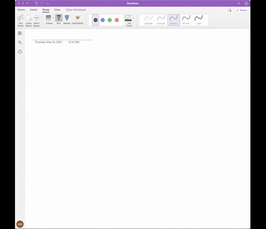Switch to Text Mode tool
The image size is (266, 229).
21,21
